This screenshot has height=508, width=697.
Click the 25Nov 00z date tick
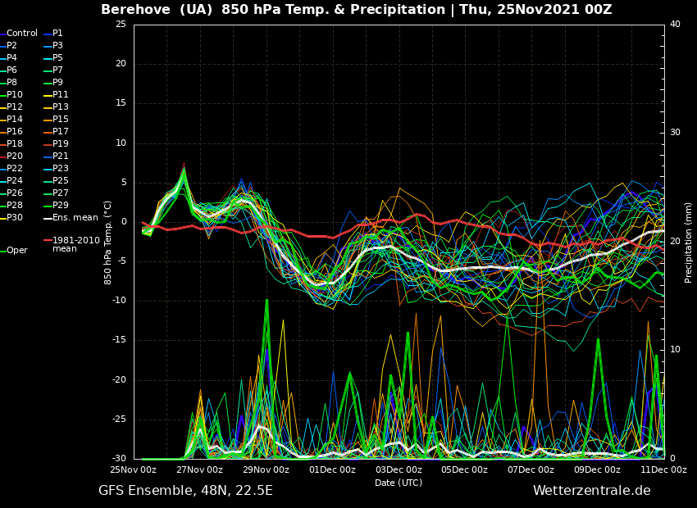click(x=134, y=470)
